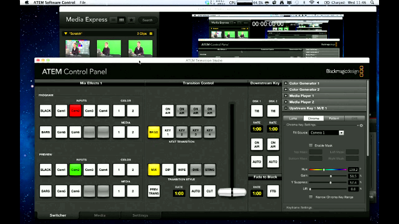Select Cam4 on the Preview bus
Image resolution: width=399 pixels, height=224 pixels.
tap(103, 170)
